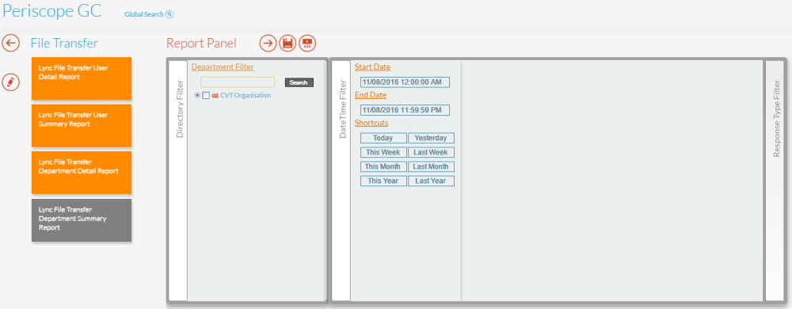Image resolution: width=792 pixels, height=309 pixels.
Task: Click the department Search button
Action: coord(299,82)
